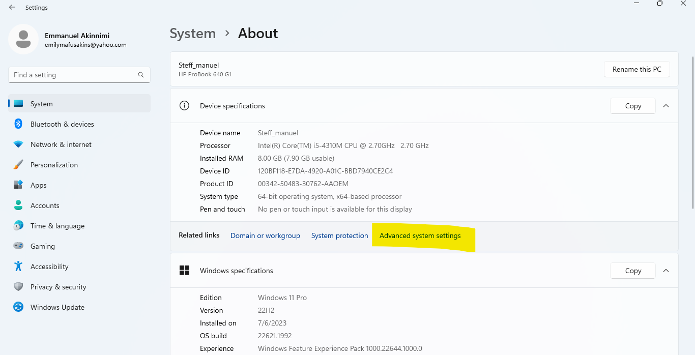Viewport: 695px width, 355px height.
Task: Click the Gaming controller icon
Action: [x=18, y=246]
